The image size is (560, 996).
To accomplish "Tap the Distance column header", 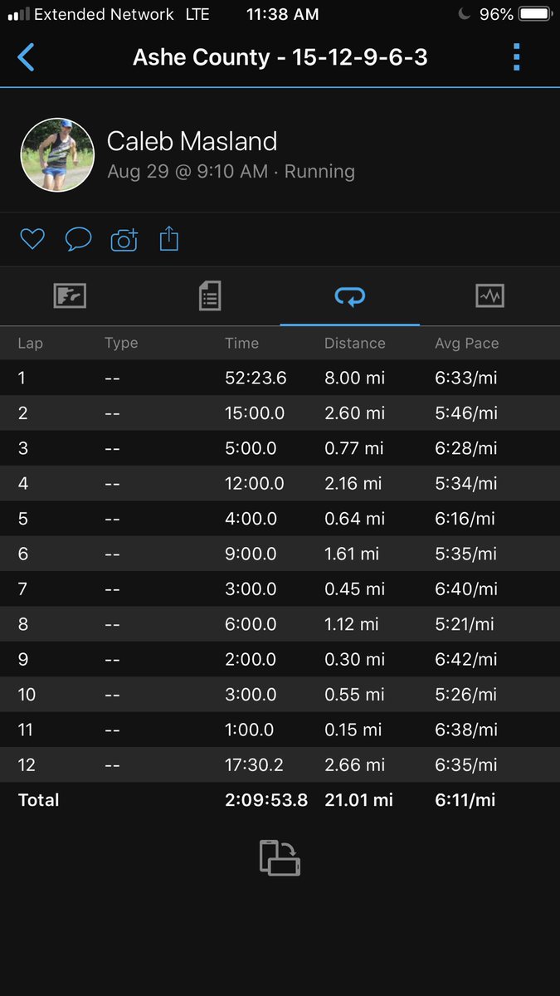I will pyautogui.click(x=354, y=343).
